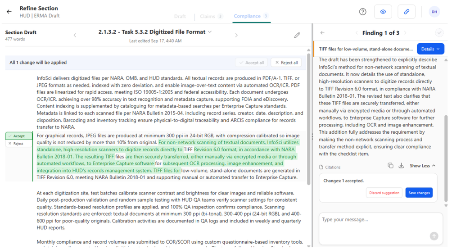
Task: Click Save changes button
Action: click(x=419, y=193)
